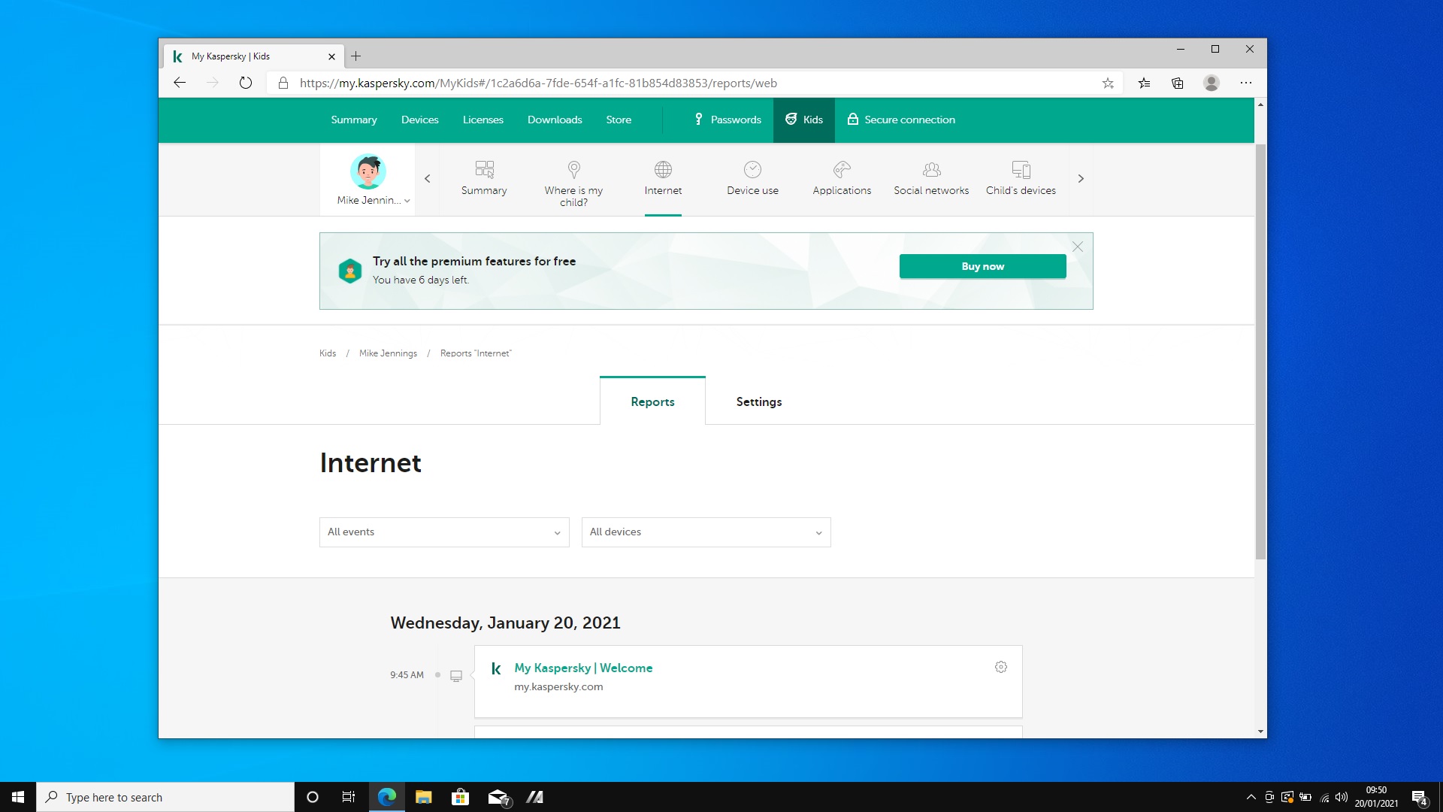
Task: Expand the Mike Jennings child selector
Action: [374, 200]
